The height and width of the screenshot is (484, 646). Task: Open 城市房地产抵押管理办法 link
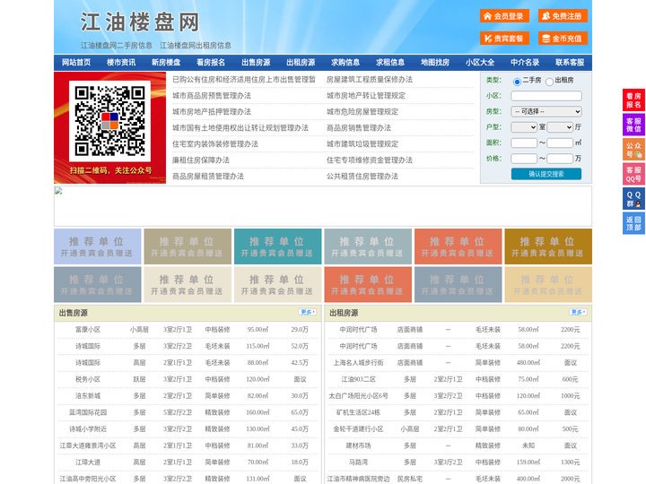tap(212, 111)
